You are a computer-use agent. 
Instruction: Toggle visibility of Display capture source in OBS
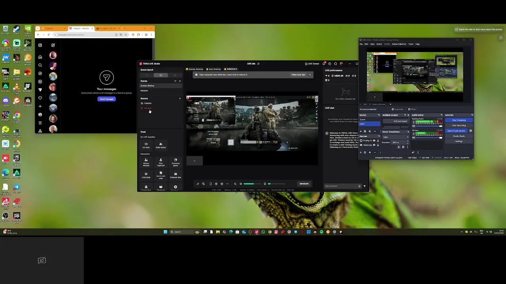coord(374,140)
